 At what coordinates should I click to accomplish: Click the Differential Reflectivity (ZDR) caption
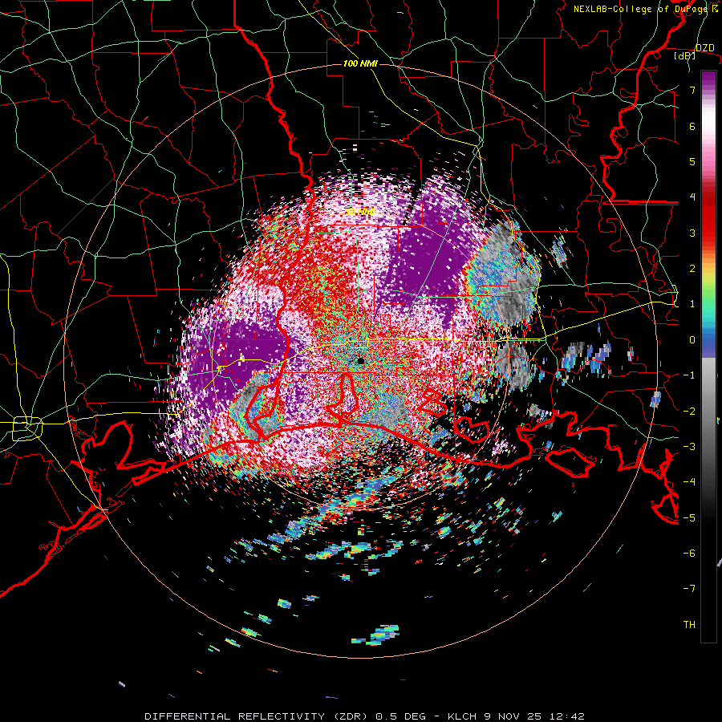point(258,716)
